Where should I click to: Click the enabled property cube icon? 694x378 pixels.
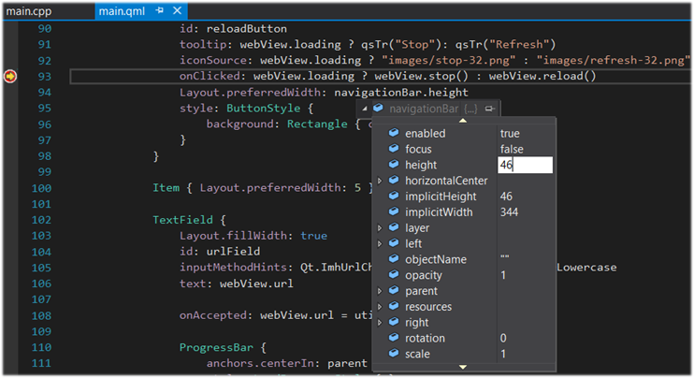coord(393,134)
